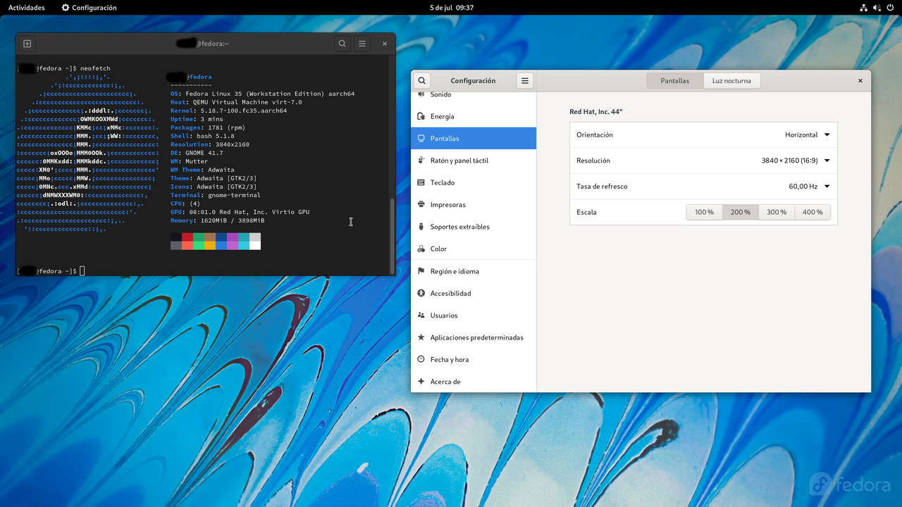
Task: Click the Fecha y hora clock icon
Action: coord(421,360)
